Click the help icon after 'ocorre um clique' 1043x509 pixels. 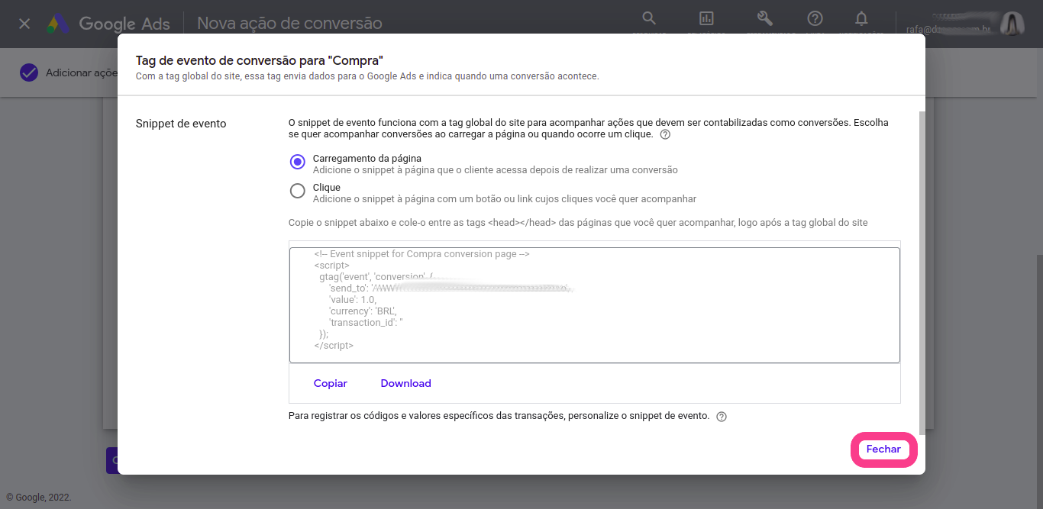pos(665,134)
